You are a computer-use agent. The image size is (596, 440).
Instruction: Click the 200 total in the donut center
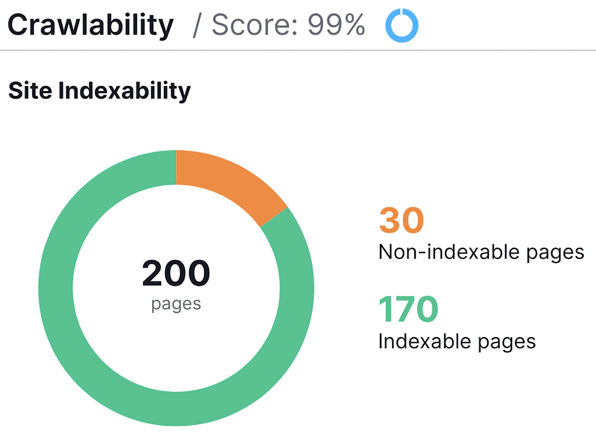pos(176,273)
